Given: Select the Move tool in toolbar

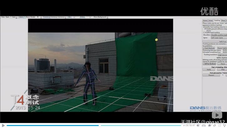Looking at the screenshot, I should pyautogui.click(x=28, y=17).
